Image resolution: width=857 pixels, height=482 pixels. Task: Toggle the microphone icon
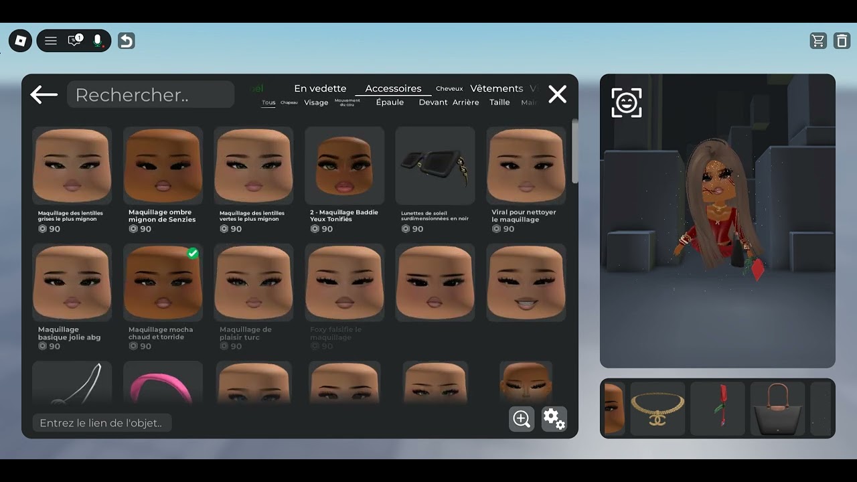click(x=98, y=41)
